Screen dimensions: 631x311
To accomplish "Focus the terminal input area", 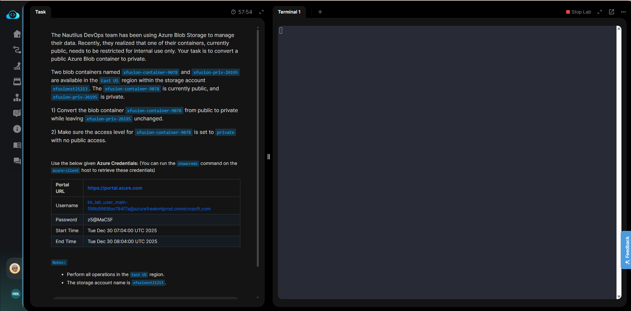I will click(x=447, y=163).
